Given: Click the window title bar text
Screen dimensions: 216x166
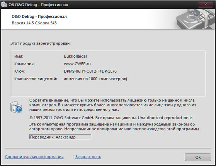Looking at the screenshot, I should tap(38, 5).
